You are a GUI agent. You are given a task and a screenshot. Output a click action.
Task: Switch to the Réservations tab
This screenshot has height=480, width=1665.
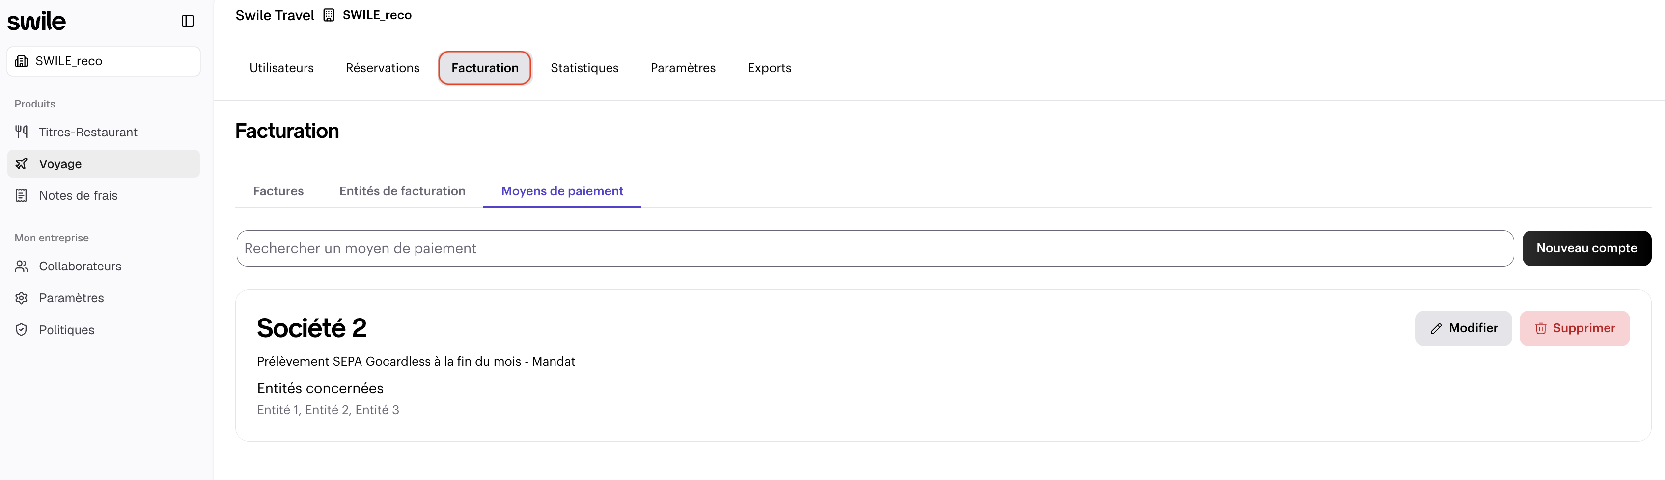pos(383,68)
